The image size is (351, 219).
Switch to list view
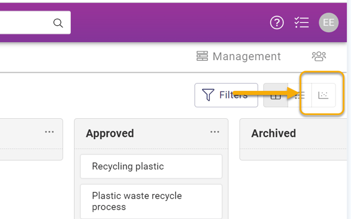click(300, 95)
